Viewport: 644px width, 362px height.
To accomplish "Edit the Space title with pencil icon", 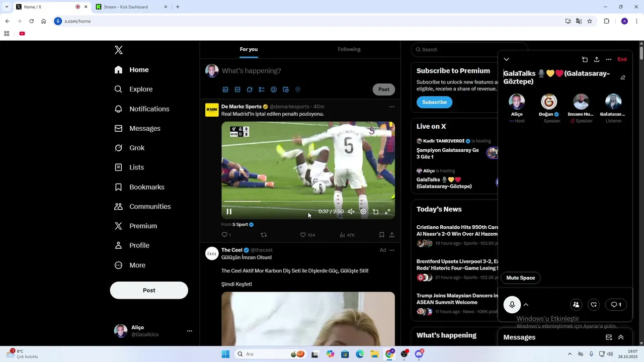I will (623, 77).
